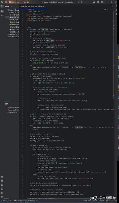This screenshot has height=203, width=119.
Task: Open Search Everywhere magnifier
Action: click(x=98, y=2)
